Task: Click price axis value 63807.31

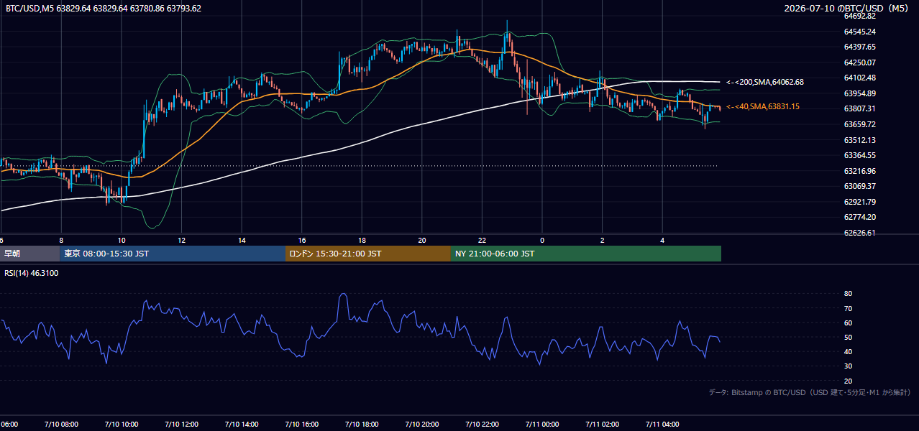Action: (859, 108)
